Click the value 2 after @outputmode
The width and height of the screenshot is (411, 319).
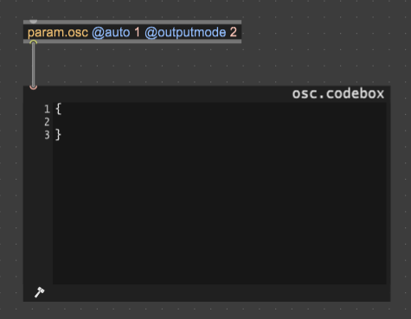click(x=233, y=32)
